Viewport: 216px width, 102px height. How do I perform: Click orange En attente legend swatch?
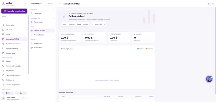[x=146, y=49]
